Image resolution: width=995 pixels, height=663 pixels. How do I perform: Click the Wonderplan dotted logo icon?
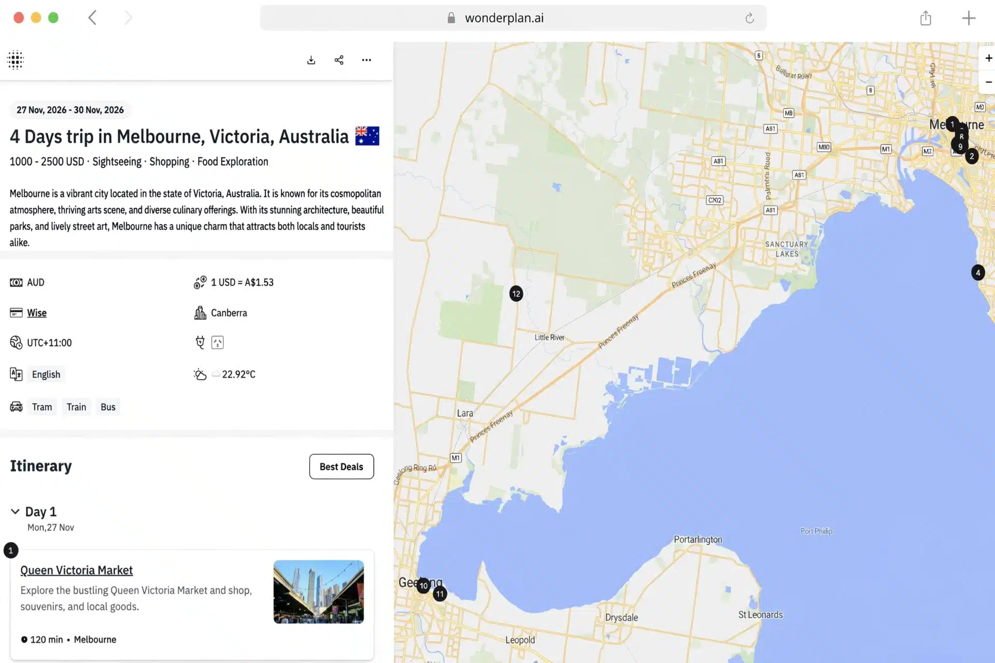click(16, 60)
